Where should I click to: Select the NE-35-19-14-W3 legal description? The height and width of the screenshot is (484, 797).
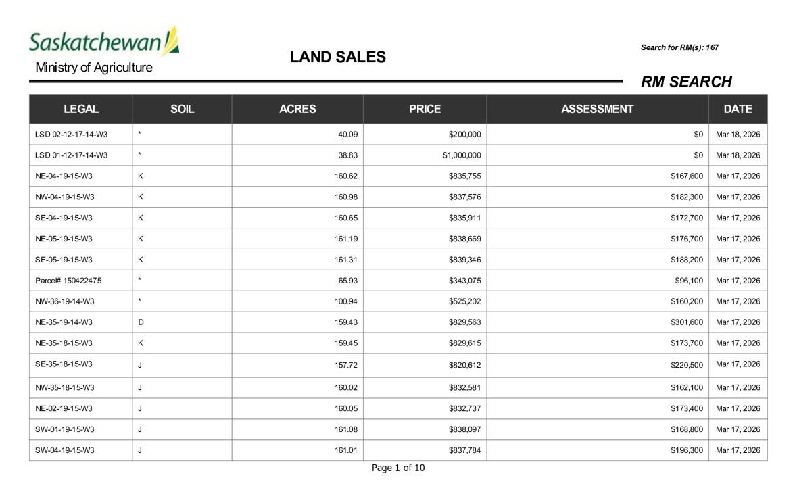coord(64,322)
